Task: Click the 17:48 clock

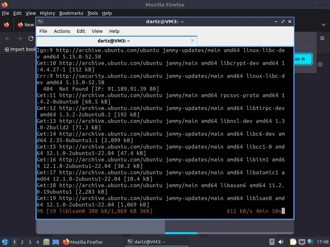Action: point(322,242)
